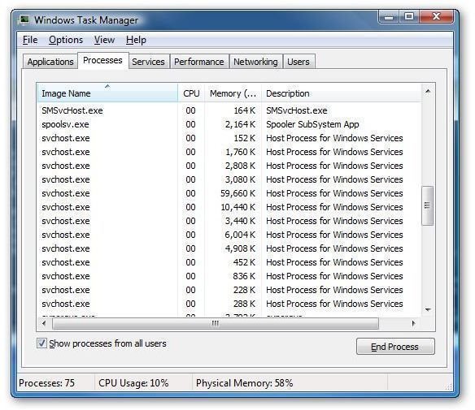Screen dimensions: 475x410
Task: Click the CPU Usage: 10% status entry
Action: (x=133, y=383)
